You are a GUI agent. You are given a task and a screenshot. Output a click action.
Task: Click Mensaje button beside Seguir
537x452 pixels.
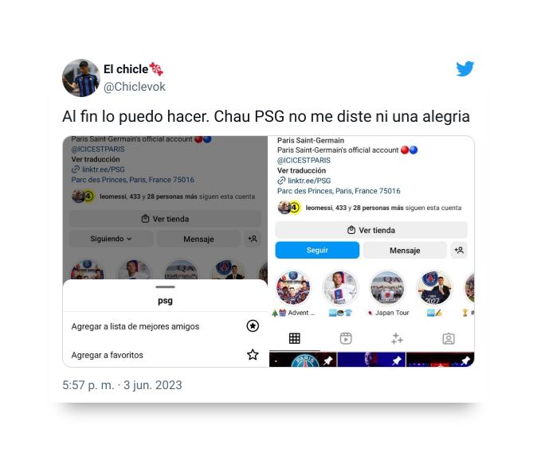(x=405, y=250)
